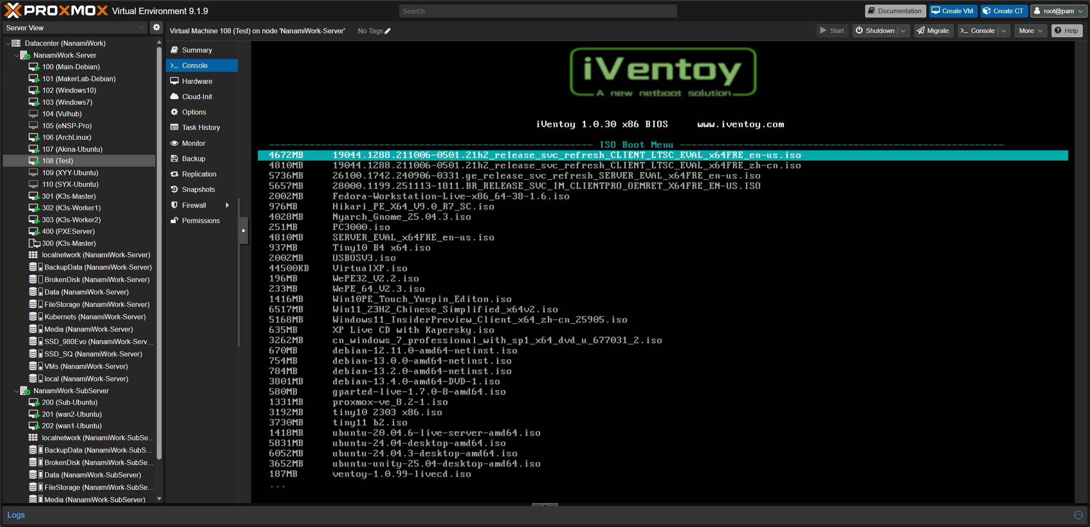Open the root@pam user menu
The width and height of the screenshot is (1090, 527).
click(1058, 11)
